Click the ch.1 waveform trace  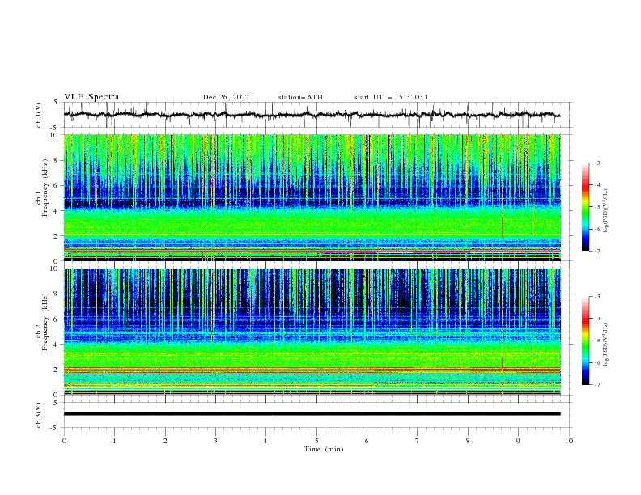pyautogui.click(x=312, y=115)
